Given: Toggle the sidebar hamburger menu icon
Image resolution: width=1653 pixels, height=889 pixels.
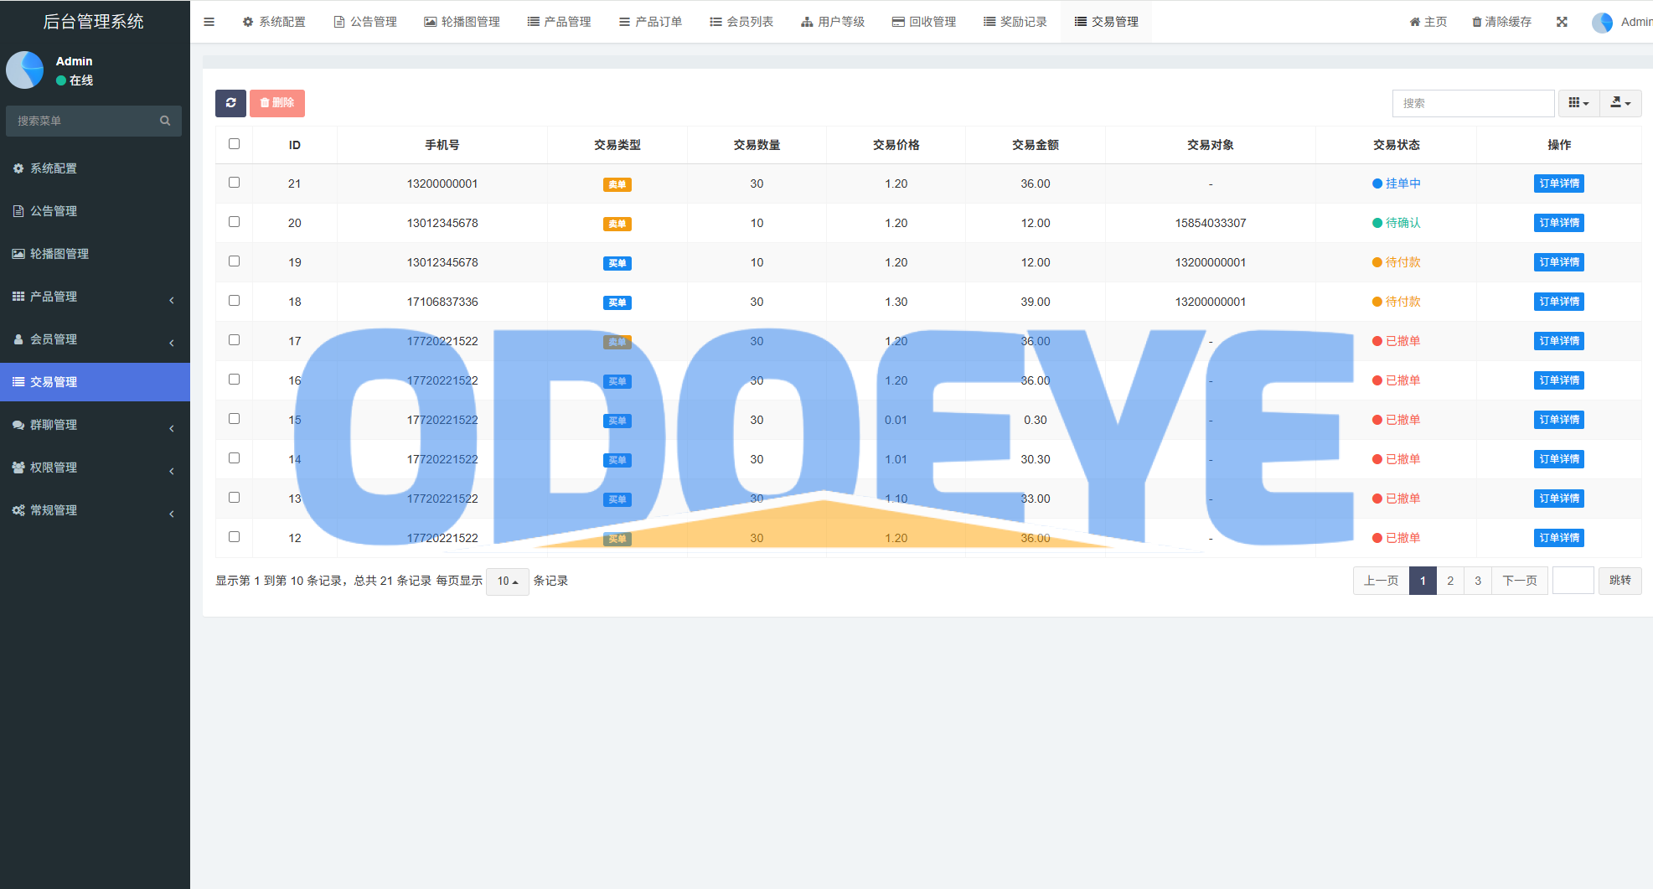Looking at the screenshot, I should [x=209, y=22].
